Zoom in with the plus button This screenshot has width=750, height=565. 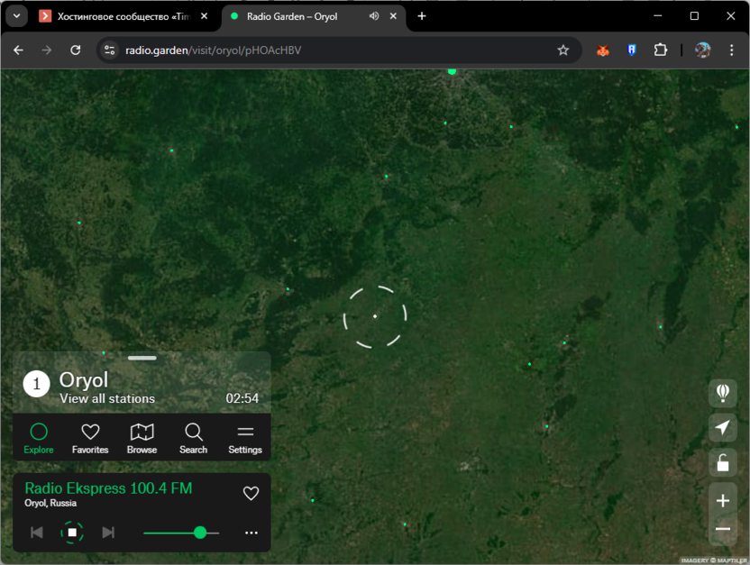coord(722,500)
